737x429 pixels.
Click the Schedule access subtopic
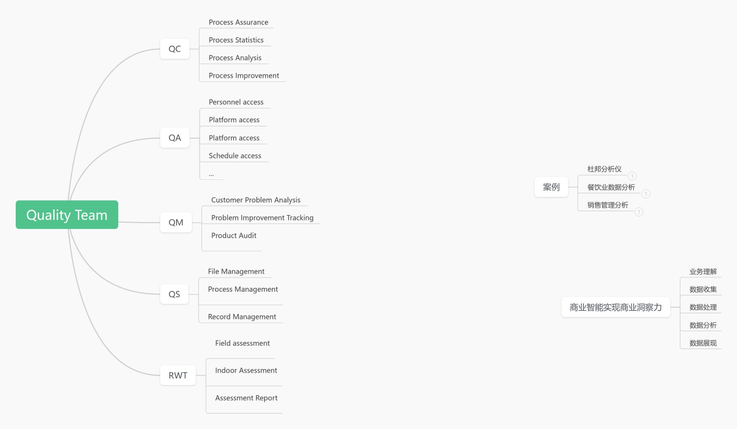tap(235, 156)
